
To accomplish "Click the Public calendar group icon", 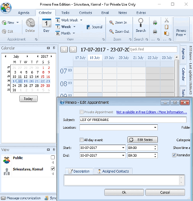I will coord(7,160).
